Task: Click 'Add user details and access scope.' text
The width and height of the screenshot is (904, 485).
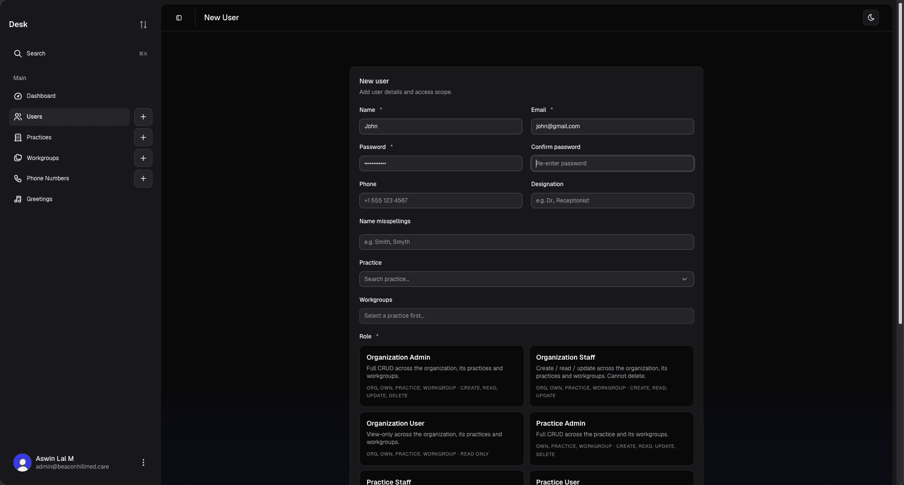Action: (x=406, y=92)
